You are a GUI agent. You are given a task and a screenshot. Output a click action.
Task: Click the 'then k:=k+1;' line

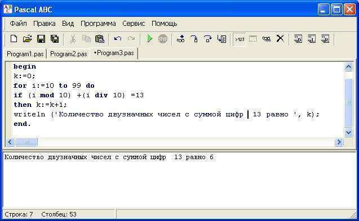tap(40, 105)
